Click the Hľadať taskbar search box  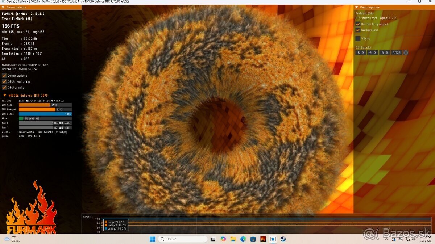point(183,239)
